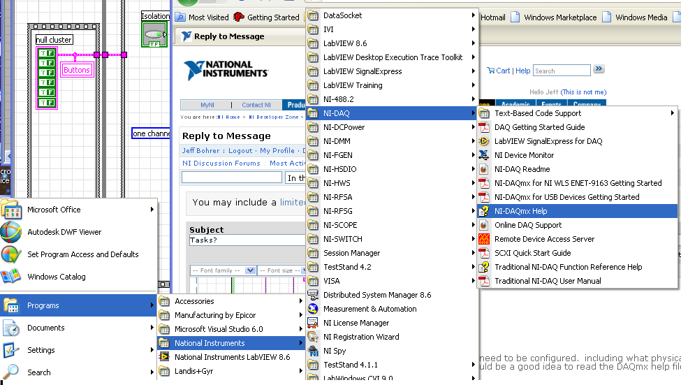Click the National Instruments LabVIEW 8.6 icon
681x385 pixels.
(164, 357)
